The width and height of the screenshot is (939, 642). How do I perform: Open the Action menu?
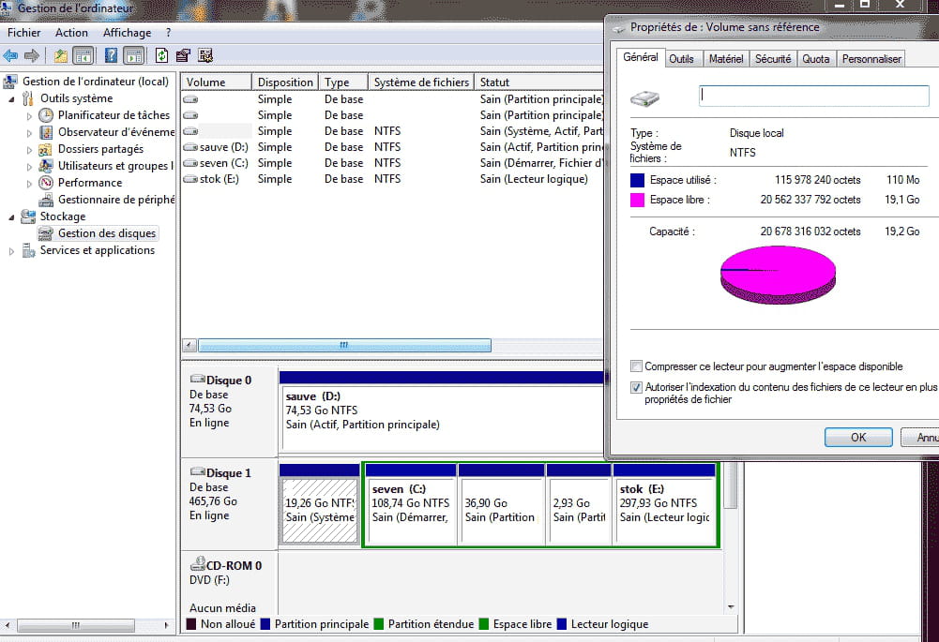(x=71, y=33)
